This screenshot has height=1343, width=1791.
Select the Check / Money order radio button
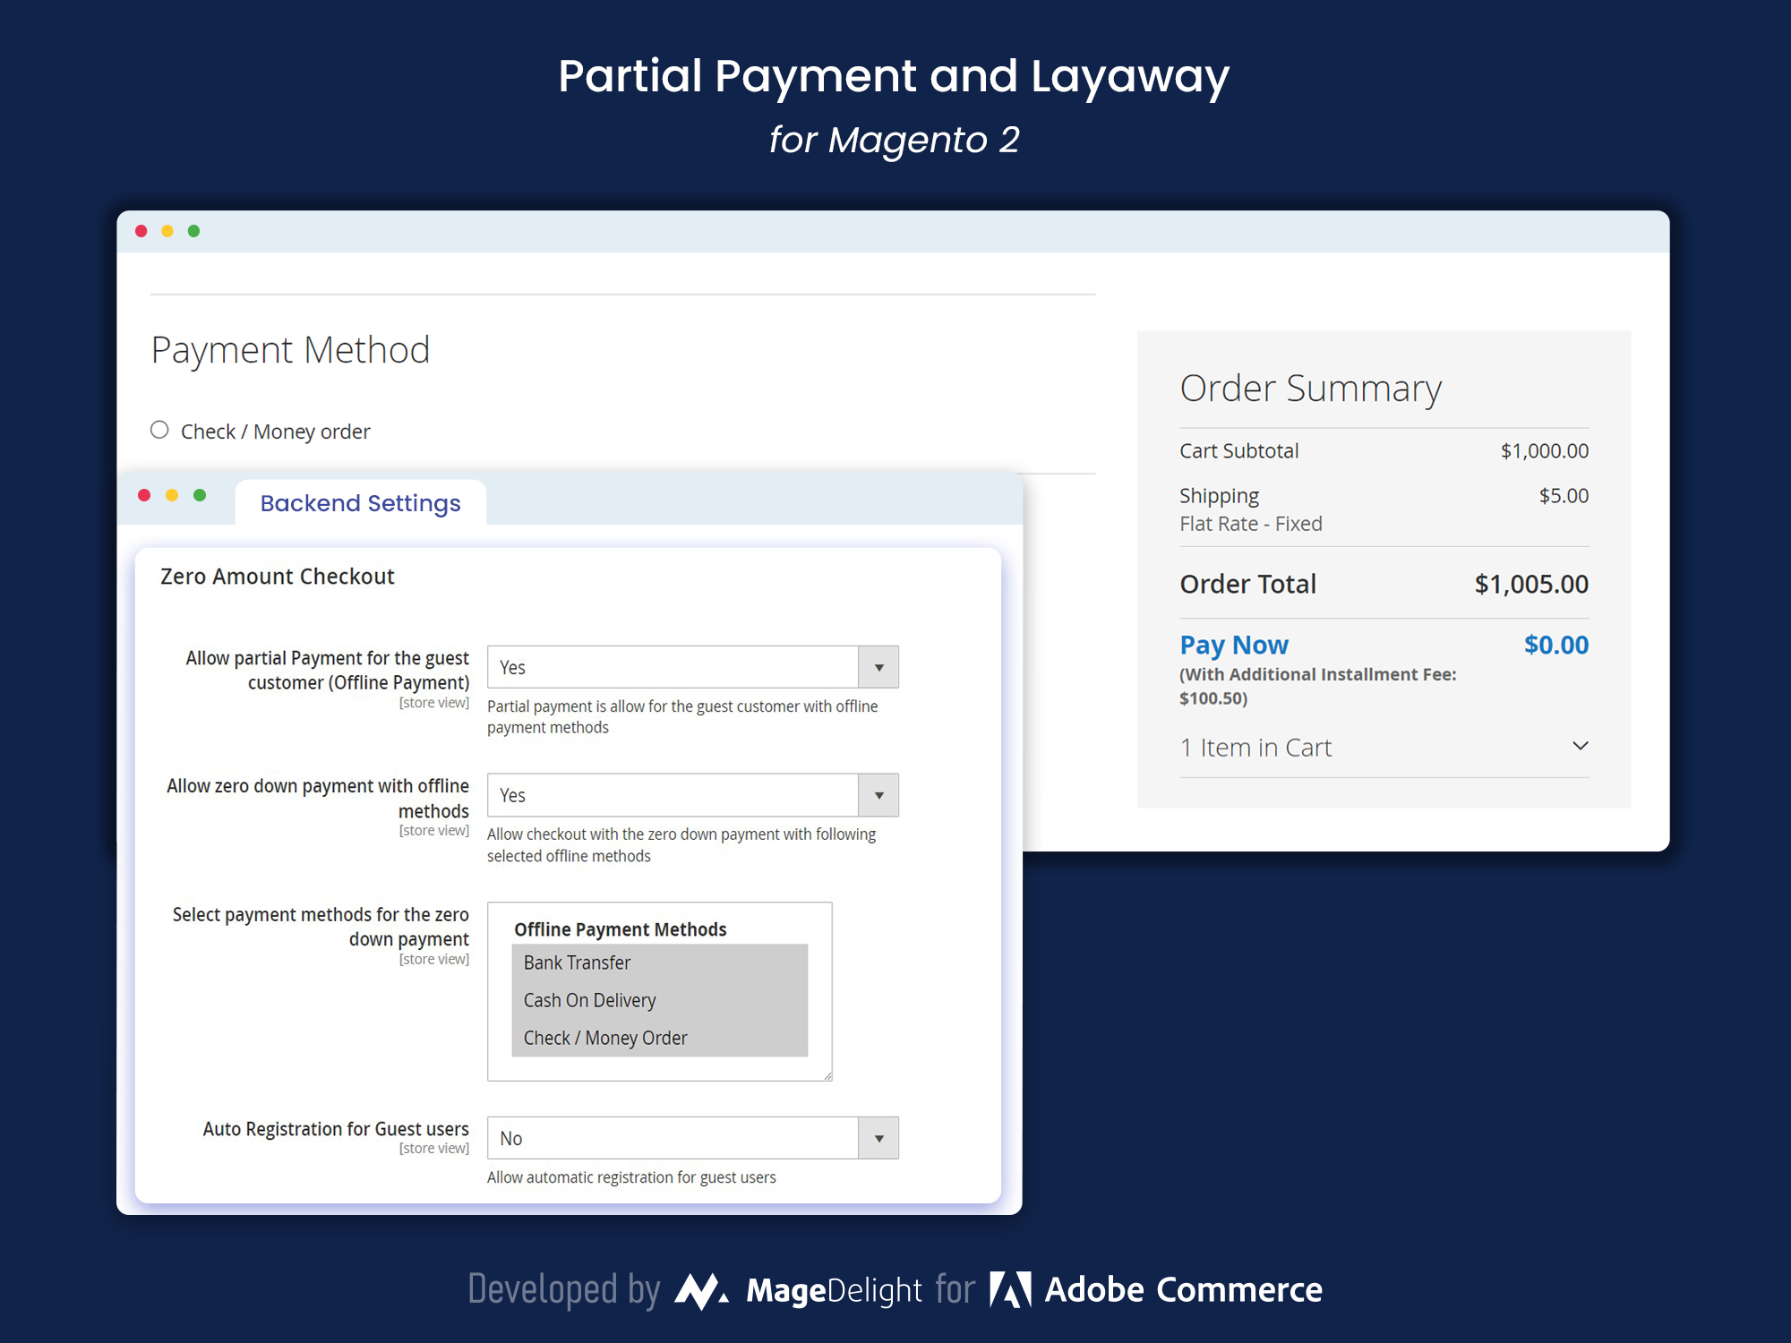coord(161,429)
